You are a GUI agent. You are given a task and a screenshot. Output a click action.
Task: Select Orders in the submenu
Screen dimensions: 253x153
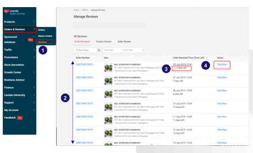[42, 30]
